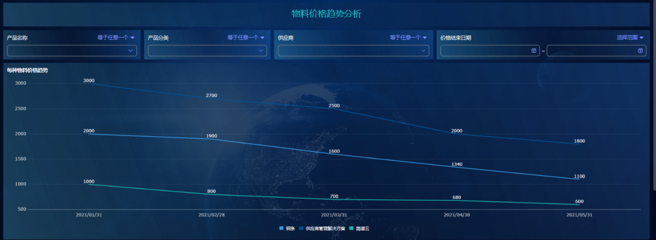Click the 2021/04/30 axis label
Image resolution: width=656 pixels, height=240 pixels.
click(x=457, y=215)
